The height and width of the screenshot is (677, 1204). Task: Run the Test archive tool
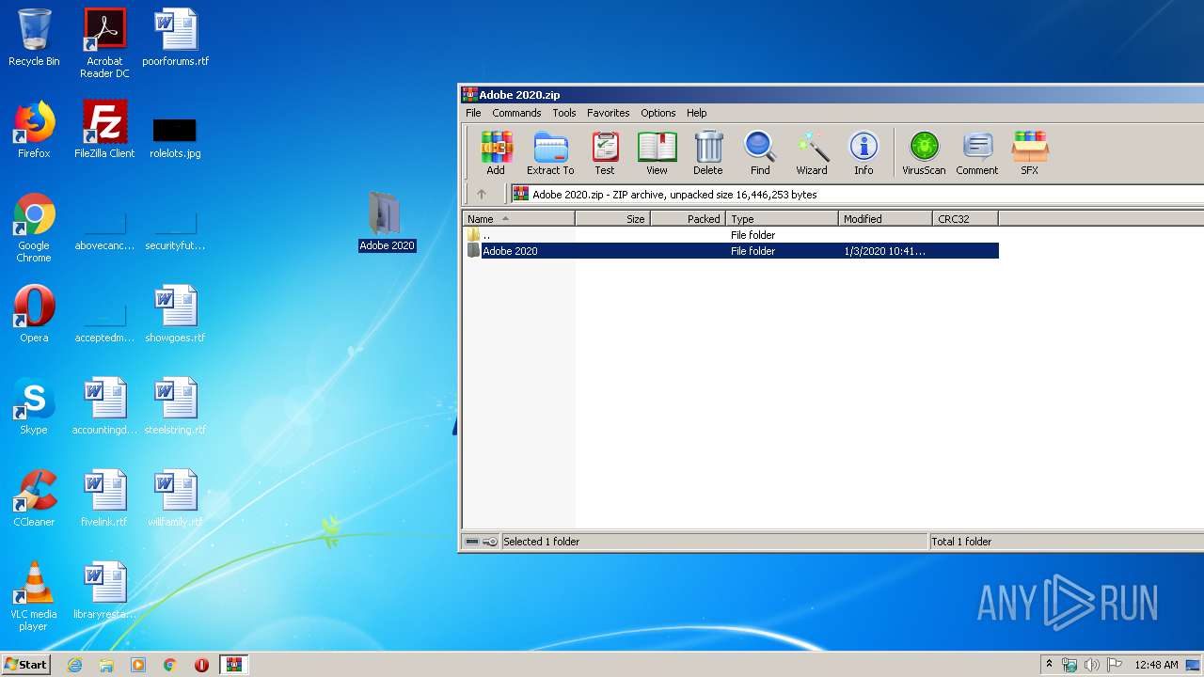[605, 153]
